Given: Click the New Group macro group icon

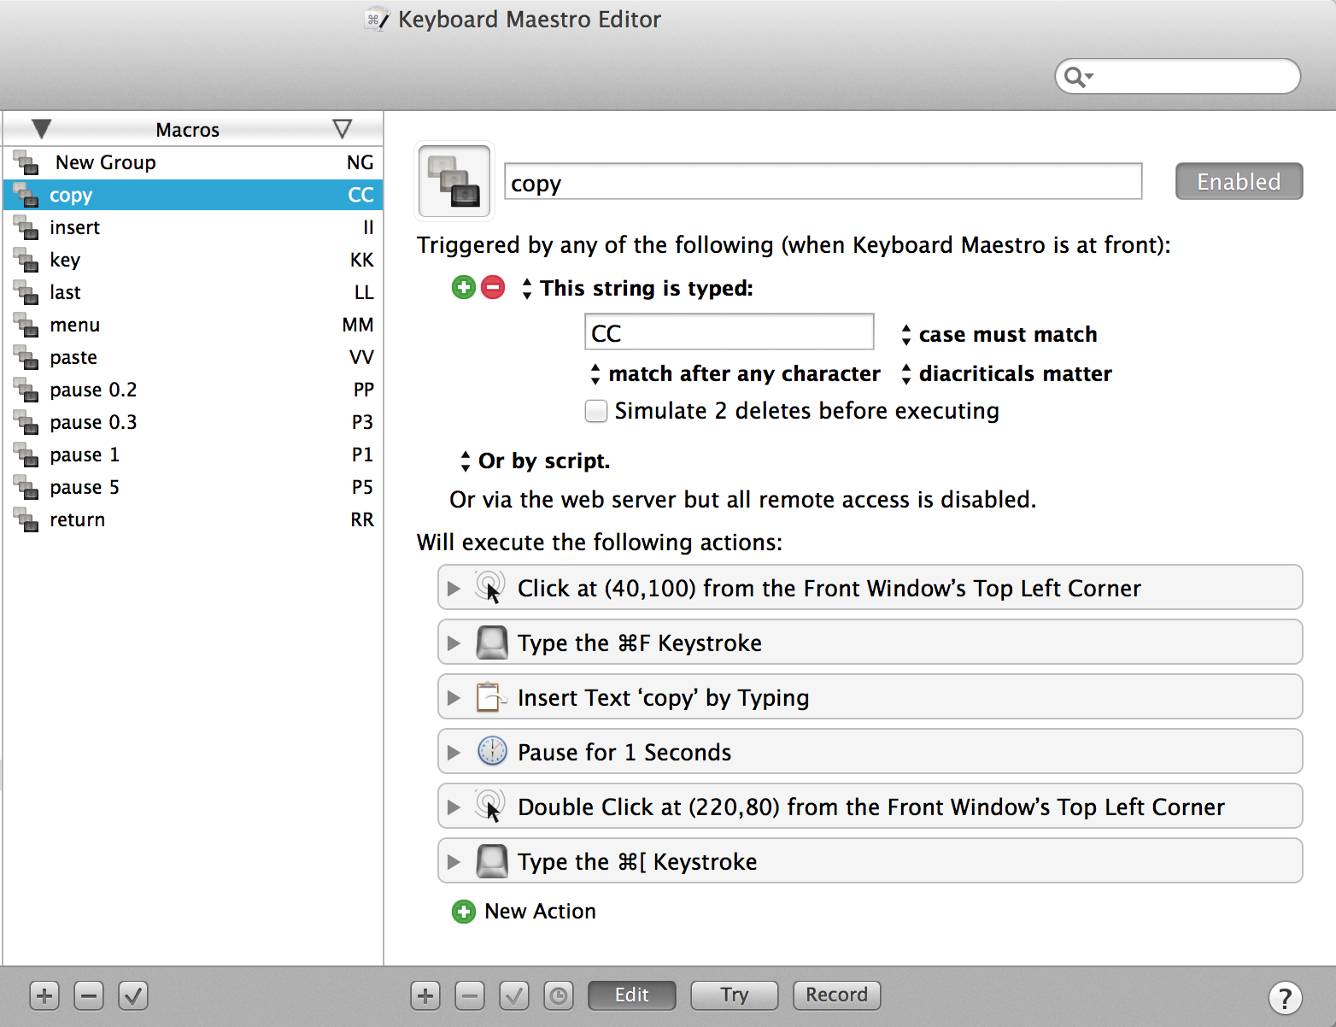Looking at the screenshot, I should coord(26,162).
